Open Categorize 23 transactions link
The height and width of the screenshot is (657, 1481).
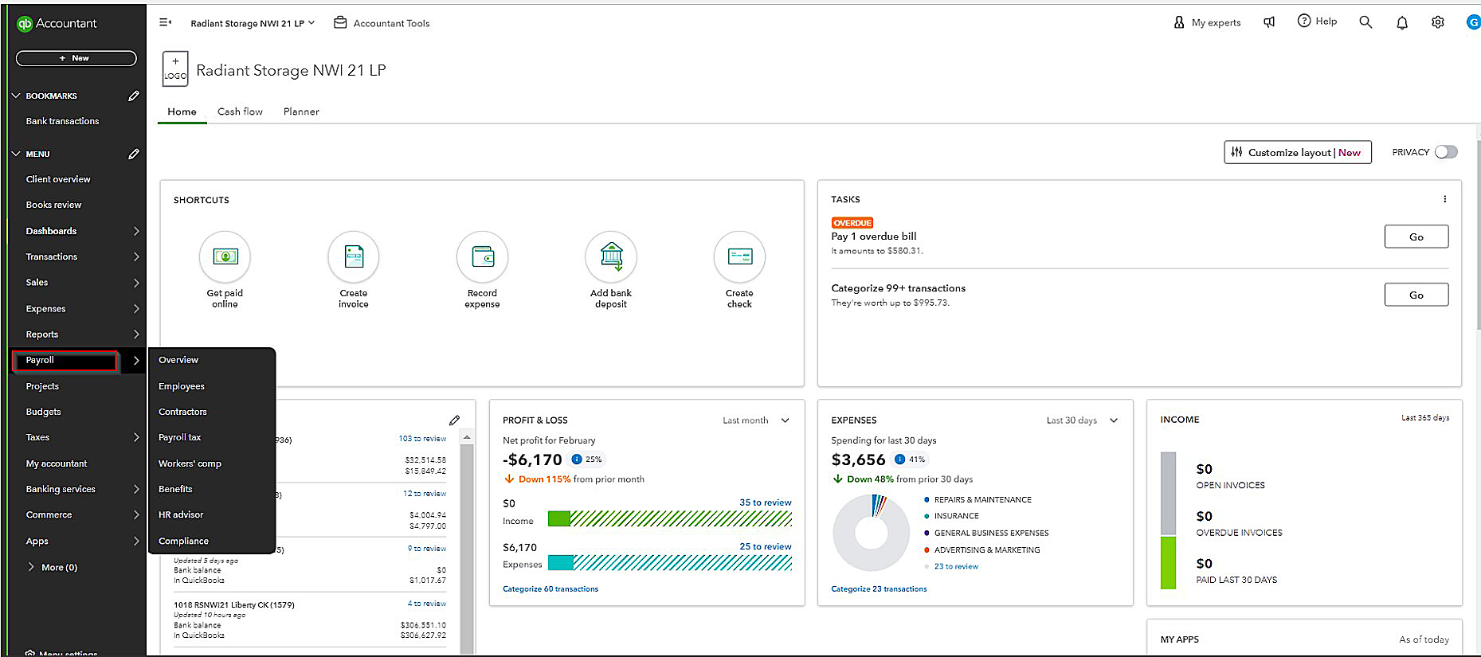(879, 589)
